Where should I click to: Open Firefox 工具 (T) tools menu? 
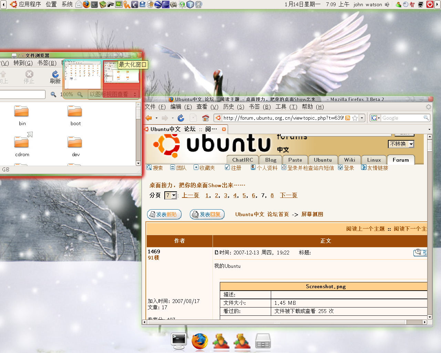tap(286, 107)
